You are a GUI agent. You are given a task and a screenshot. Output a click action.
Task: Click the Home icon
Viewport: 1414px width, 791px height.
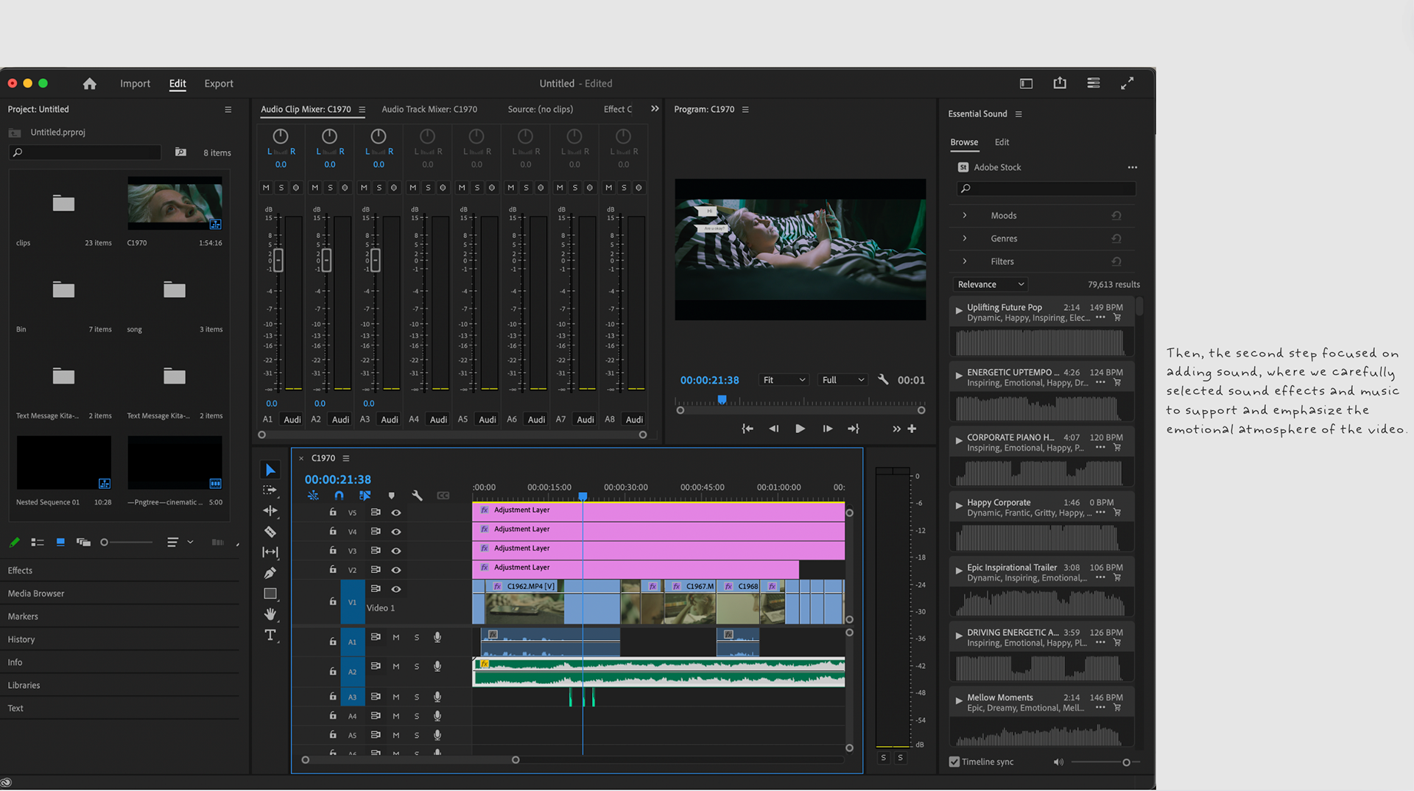[x=90, y=84]
